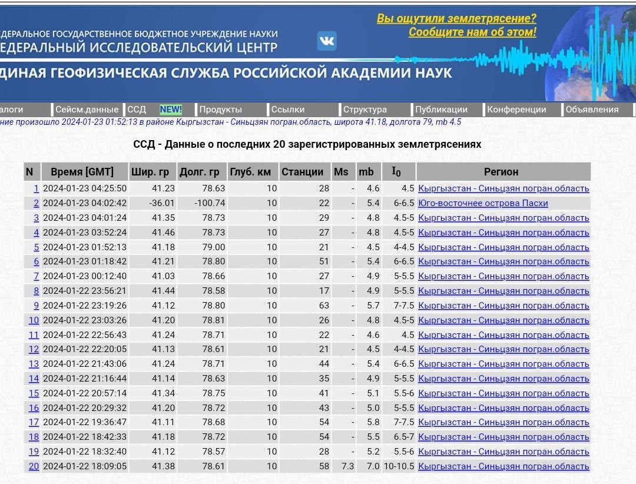Open earthquake number 15 details

pos(34,393)
